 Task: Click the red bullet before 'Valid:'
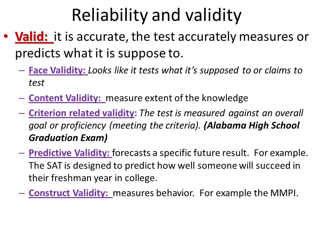pyautogui.click(x=6, y=36)
